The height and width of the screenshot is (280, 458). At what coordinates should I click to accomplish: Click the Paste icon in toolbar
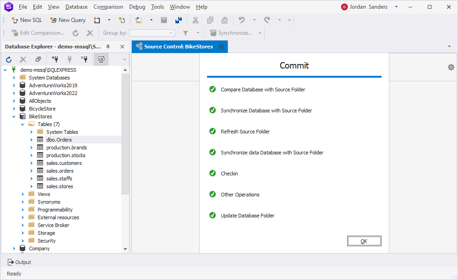pos(224,20)
